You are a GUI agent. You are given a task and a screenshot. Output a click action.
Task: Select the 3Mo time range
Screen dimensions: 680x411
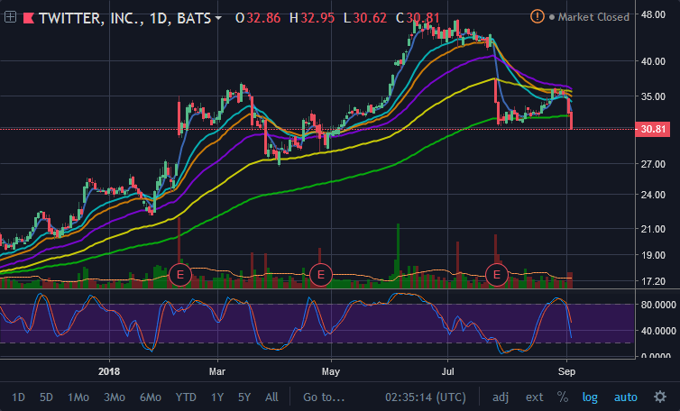[115, 397]
